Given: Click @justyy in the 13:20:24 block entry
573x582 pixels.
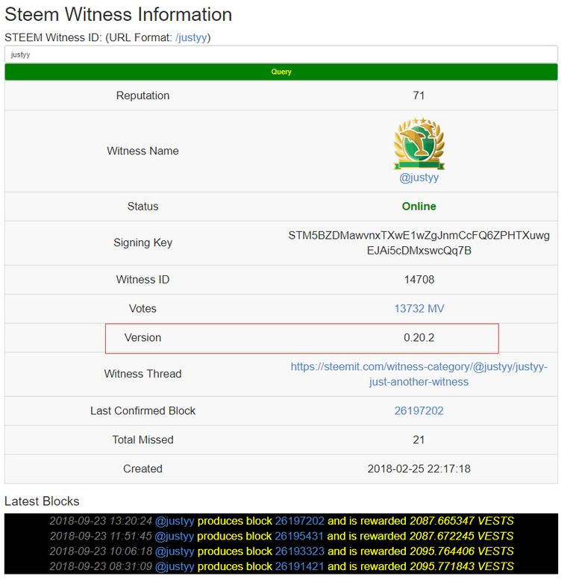Looking at the screenshot, I should (x=175, y=521).
